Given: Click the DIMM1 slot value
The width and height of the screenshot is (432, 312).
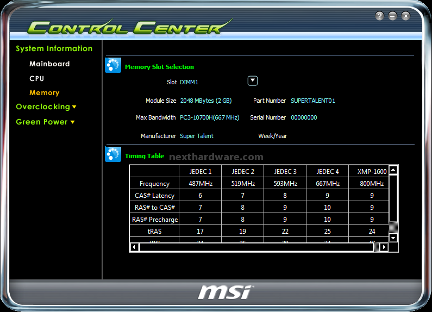Looking at the screenshot, I should (x=189, y=82).
